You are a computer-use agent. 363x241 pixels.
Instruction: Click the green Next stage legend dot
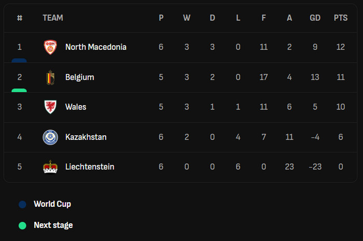(22, 225)
